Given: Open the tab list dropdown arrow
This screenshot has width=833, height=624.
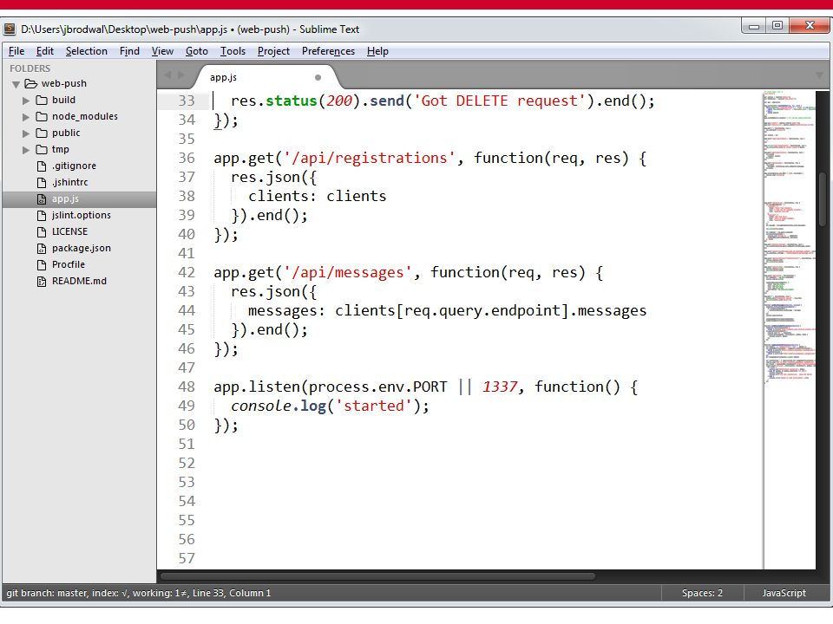Looking at the screenshot, I should [819, 75].
